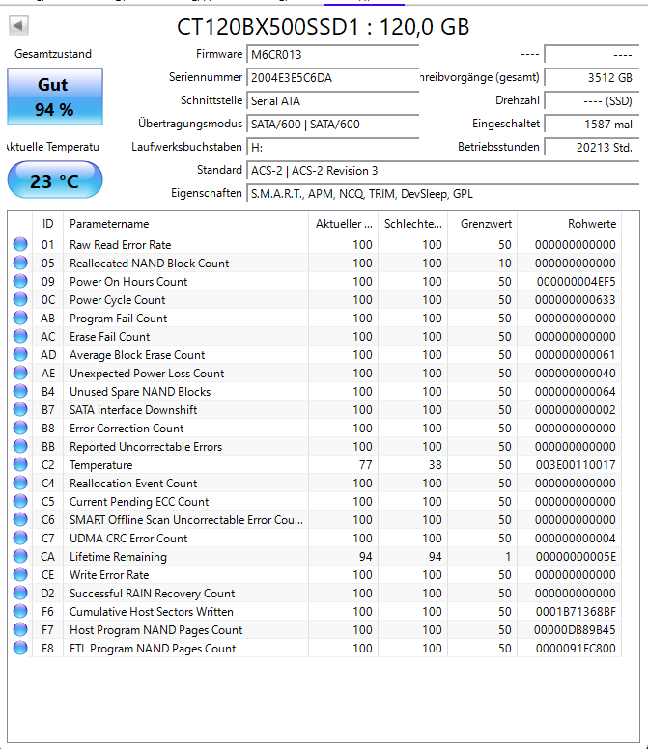This screenshot has height=749, width=648.
Task: Select the status icon for Reported Uncorrectable Errors
Action: click(x=20, y=446)
